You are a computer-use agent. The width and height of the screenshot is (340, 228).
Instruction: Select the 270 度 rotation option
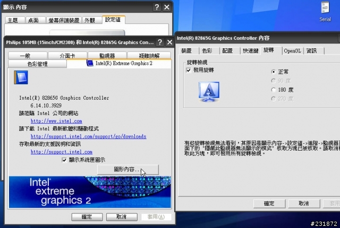pos(273,99)
